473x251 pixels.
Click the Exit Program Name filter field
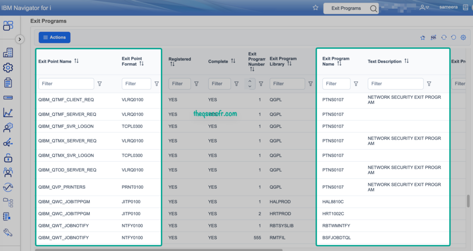pyautogui.click(x=336, y=83)
